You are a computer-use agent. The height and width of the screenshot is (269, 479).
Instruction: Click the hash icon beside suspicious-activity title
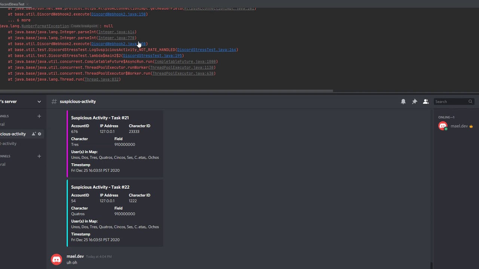coord(54,102)
